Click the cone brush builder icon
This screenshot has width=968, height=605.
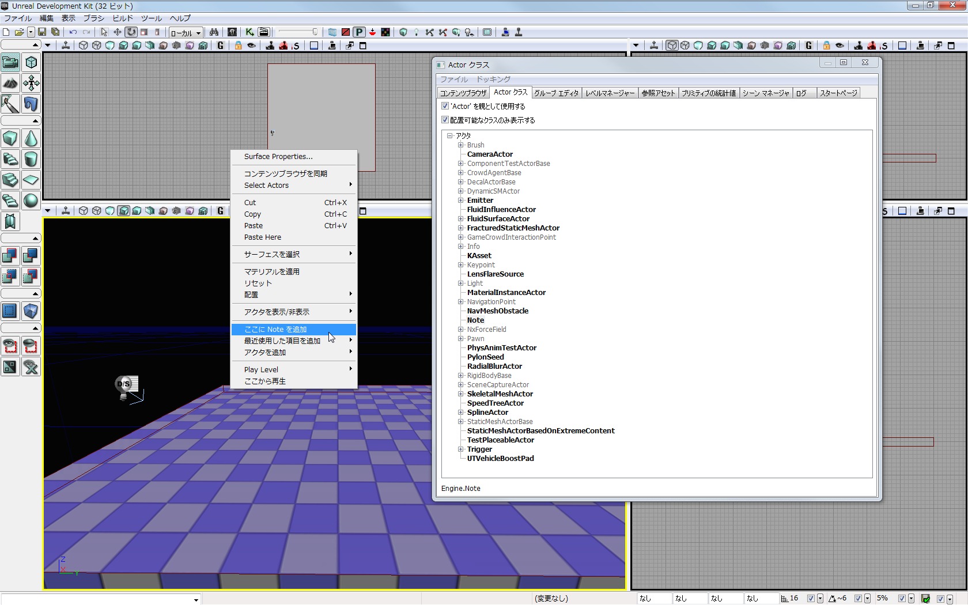(x=31, y=139)
